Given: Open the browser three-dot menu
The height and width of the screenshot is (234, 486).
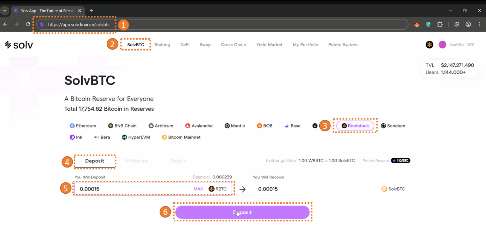Looking at the screenshot, I should coord(480,24).
